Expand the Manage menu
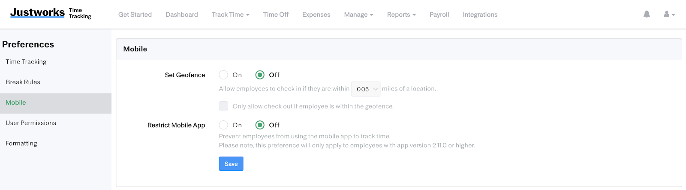The image size is (686, 190). (x=358, y=15)
